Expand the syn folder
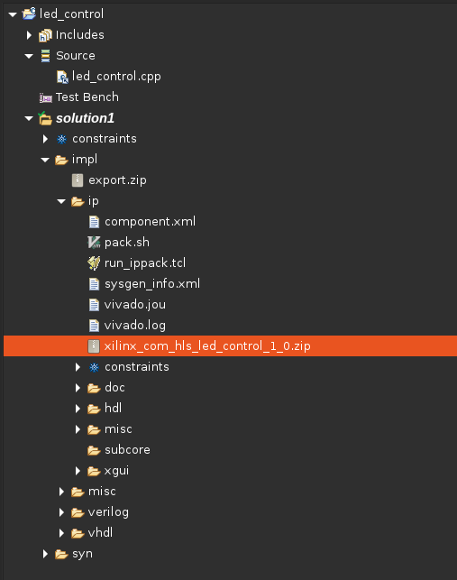This screenshot has height=580, width=457. point(45,554)
